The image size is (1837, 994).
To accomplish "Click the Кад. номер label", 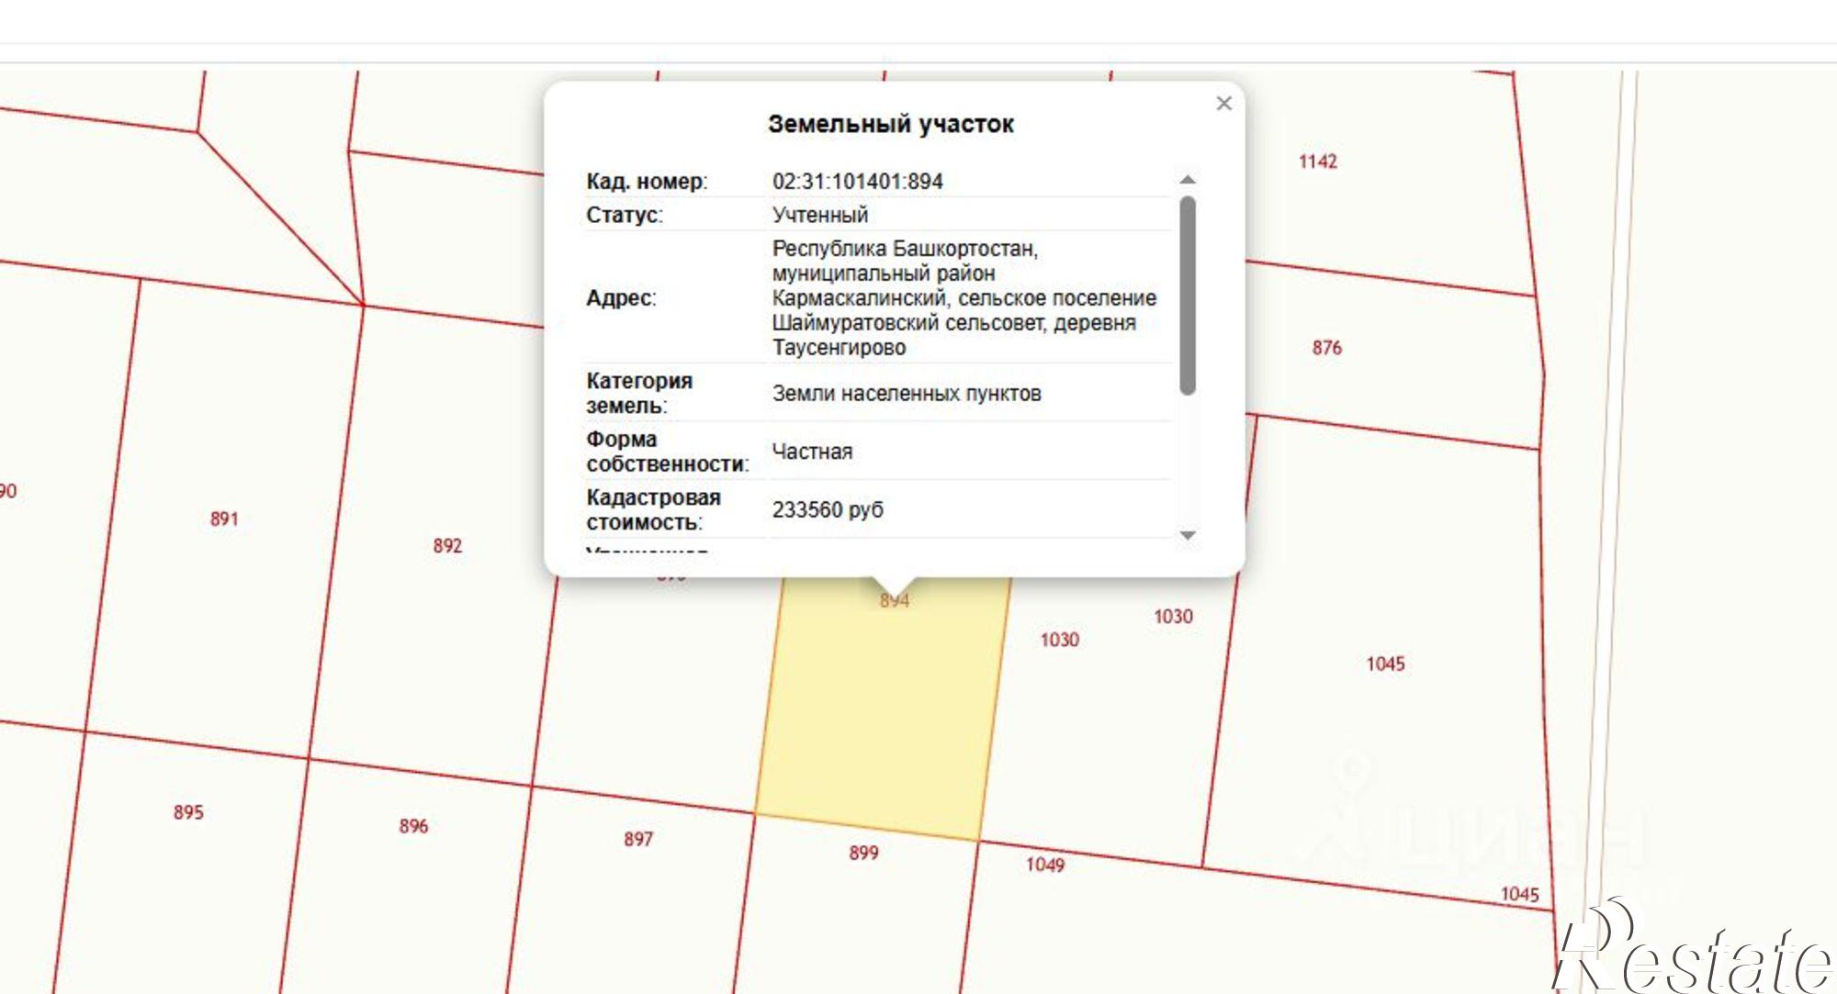I will tap(647, 181).
